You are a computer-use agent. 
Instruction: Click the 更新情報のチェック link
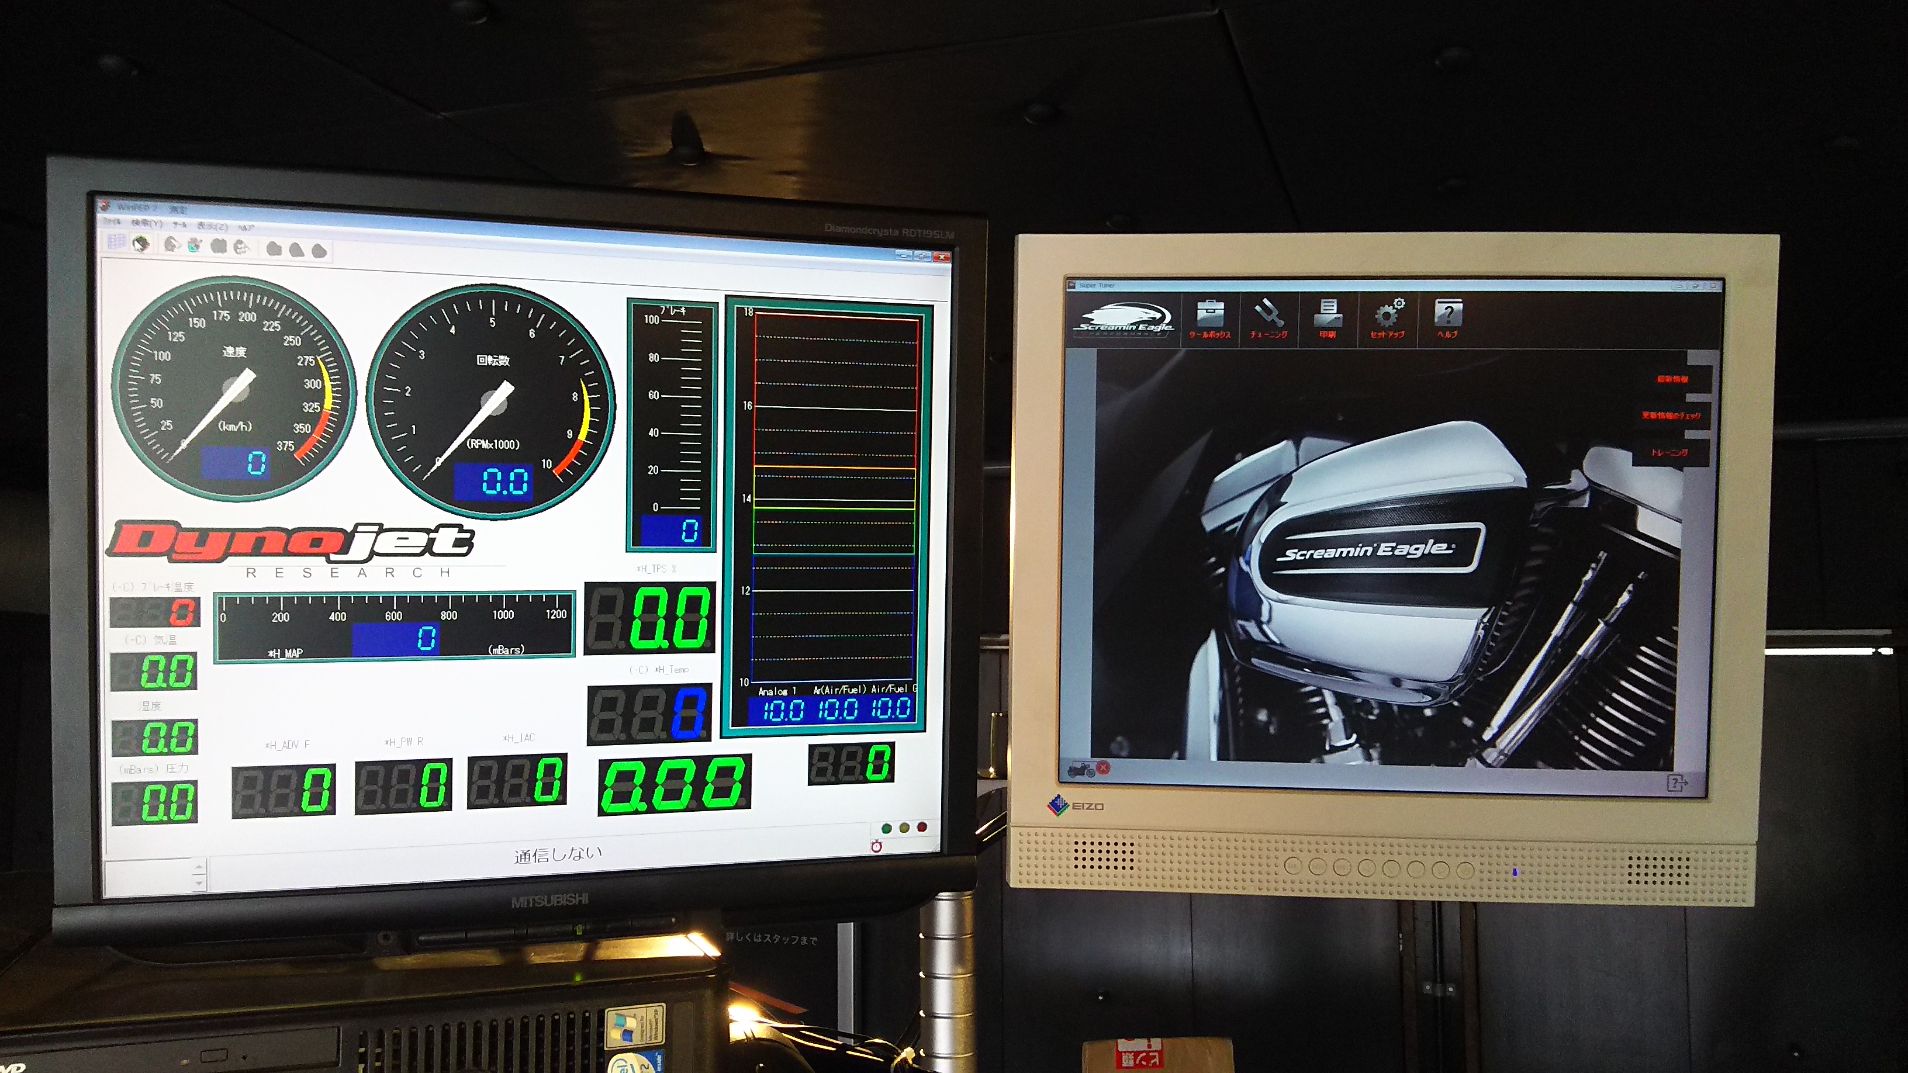coord(1671,416)
